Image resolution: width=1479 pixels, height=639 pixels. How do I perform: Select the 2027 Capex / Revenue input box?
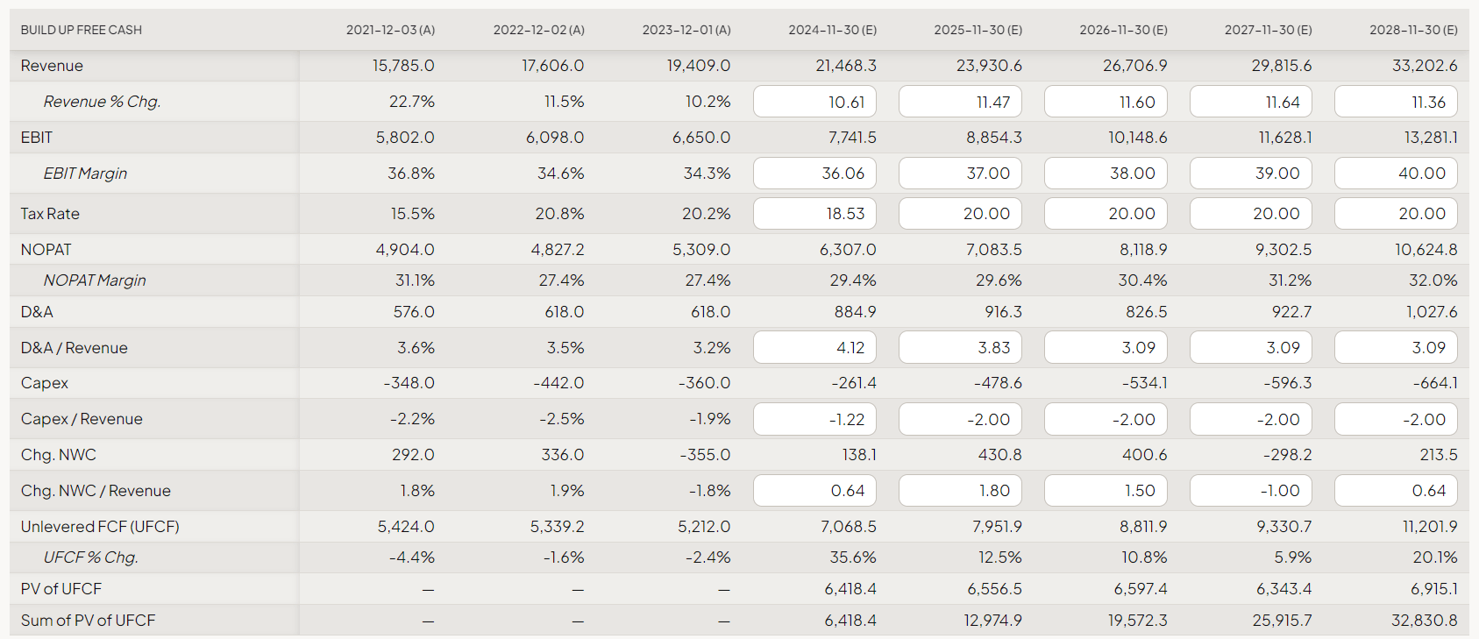click(x=1251, y=419)
